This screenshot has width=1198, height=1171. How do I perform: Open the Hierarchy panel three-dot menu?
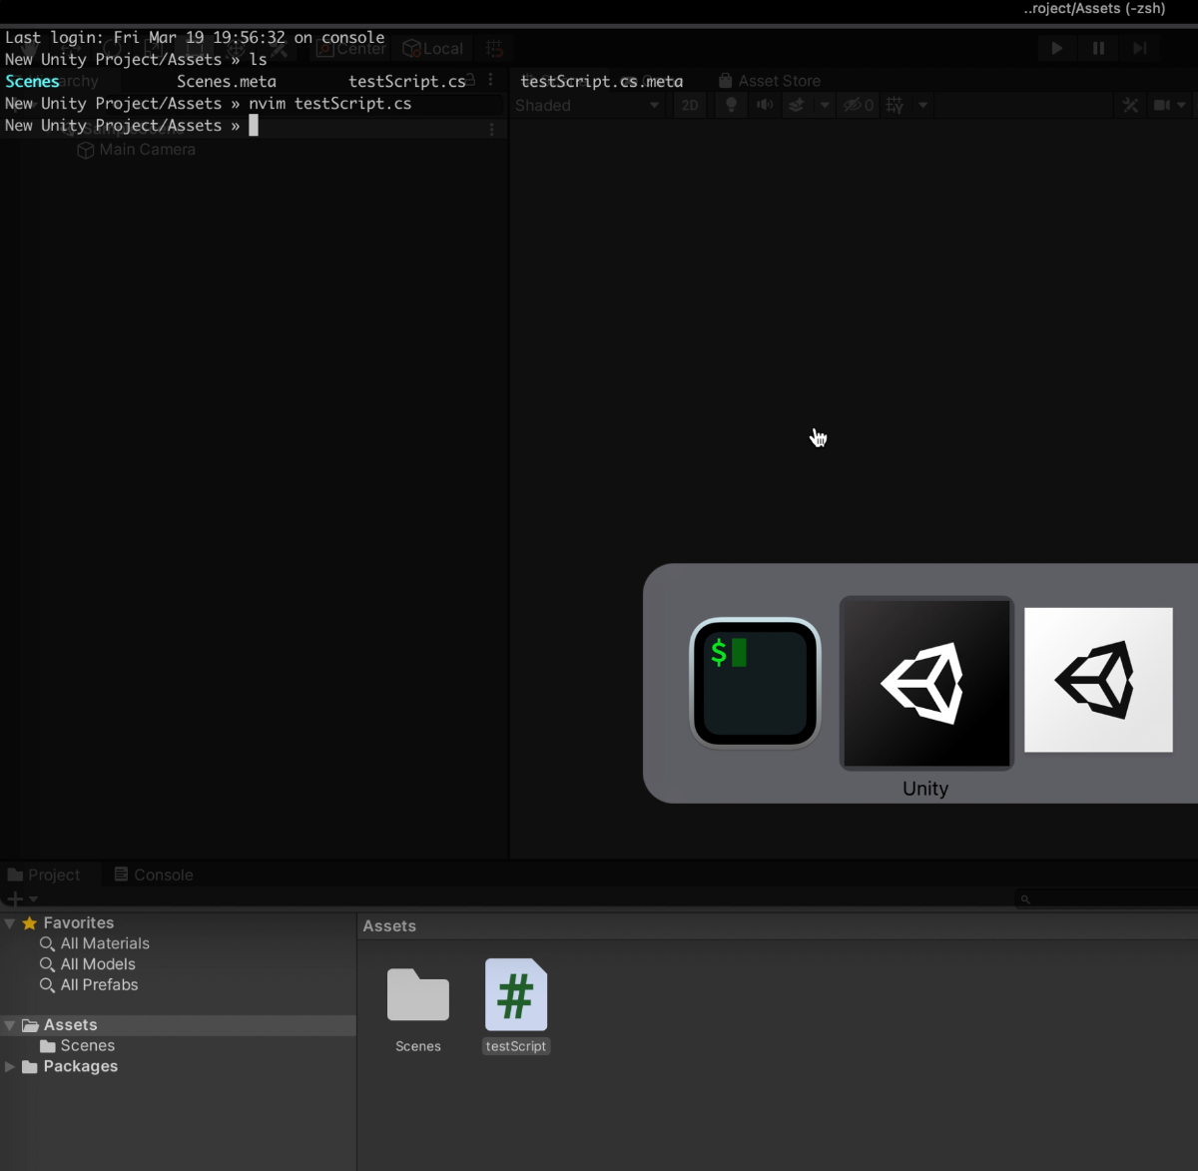[x=491, y=129]
